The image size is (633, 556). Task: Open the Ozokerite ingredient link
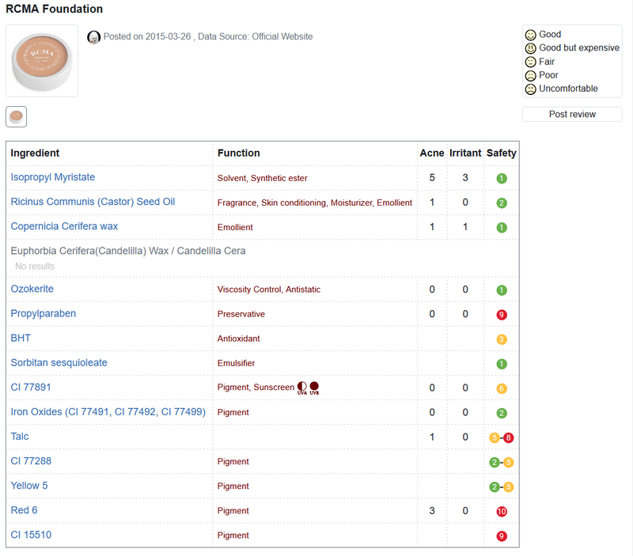click(x=32, y=289)
